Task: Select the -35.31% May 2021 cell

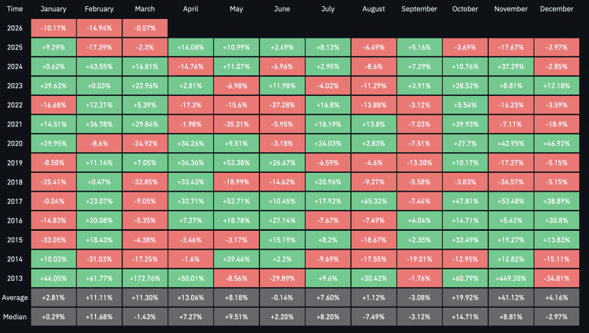Action: tap(236, 124)
